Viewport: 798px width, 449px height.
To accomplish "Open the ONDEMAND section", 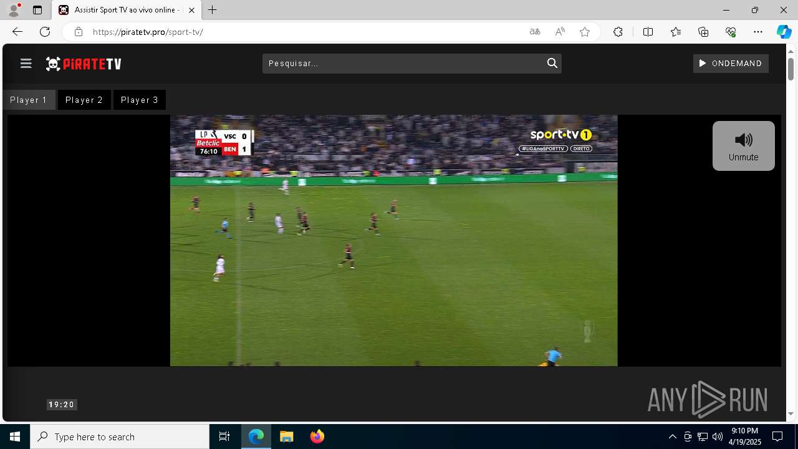I will [731, 63].
